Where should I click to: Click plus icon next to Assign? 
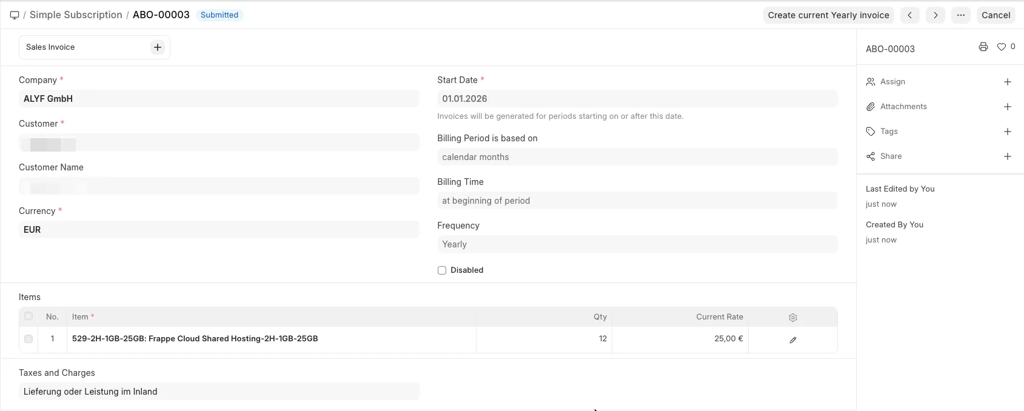(x=1007, y=82)
